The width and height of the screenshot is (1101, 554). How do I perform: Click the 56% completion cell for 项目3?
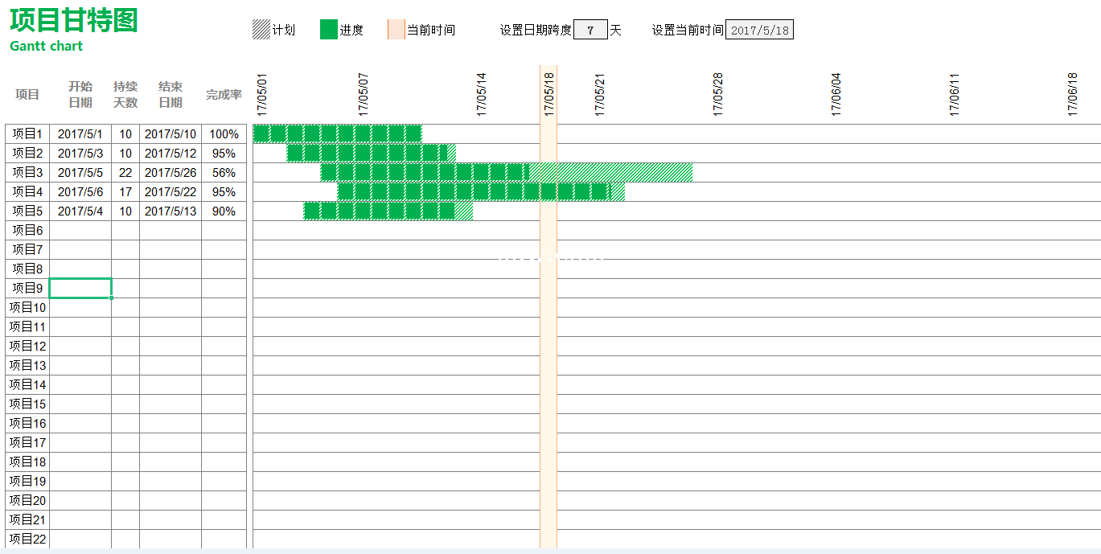click(224, 173)
